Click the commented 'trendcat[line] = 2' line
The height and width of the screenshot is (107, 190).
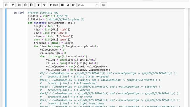click(74, 77)
